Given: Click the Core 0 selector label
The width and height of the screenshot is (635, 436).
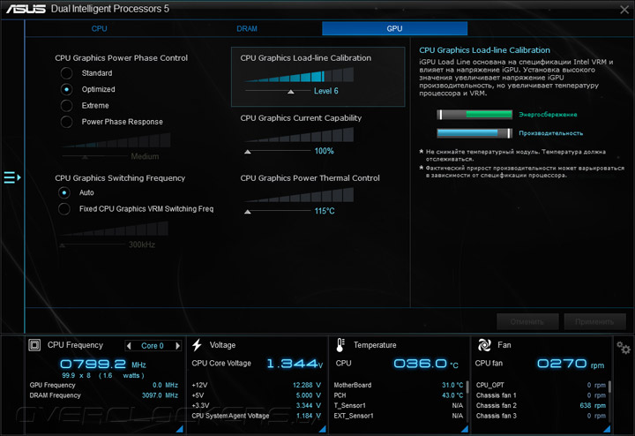Looking at the screenshot, I should tap(153, 346).
